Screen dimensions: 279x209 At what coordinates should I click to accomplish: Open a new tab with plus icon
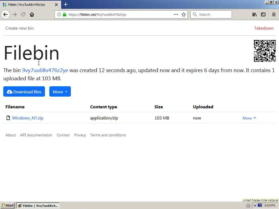(x=66, y=4)
